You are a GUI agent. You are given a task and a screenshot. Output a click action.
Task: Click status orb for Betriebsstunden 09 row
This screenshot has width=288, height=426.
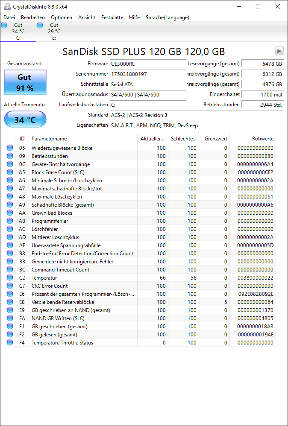pos(10,156)
